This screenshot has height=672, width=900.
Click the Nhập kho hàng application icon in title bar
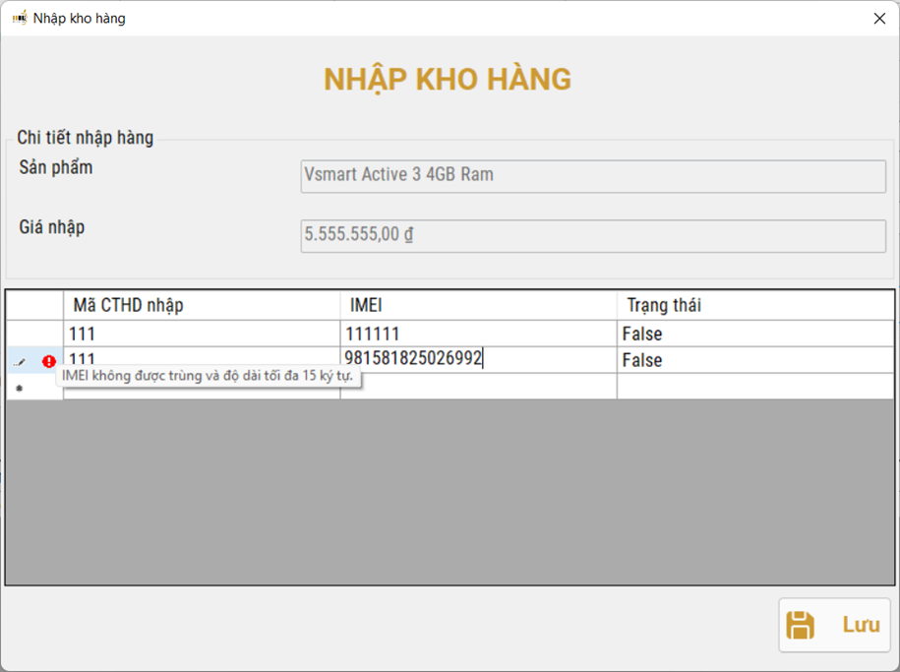coord(17,17)
